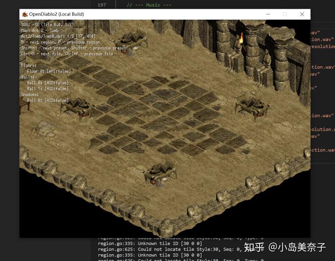Click the OpenDiablo2 (Local Build) title text

56,14
